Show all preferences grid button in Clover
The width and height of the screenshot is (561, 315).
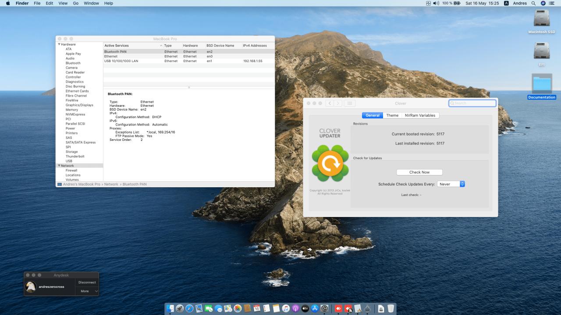[350, 103]
